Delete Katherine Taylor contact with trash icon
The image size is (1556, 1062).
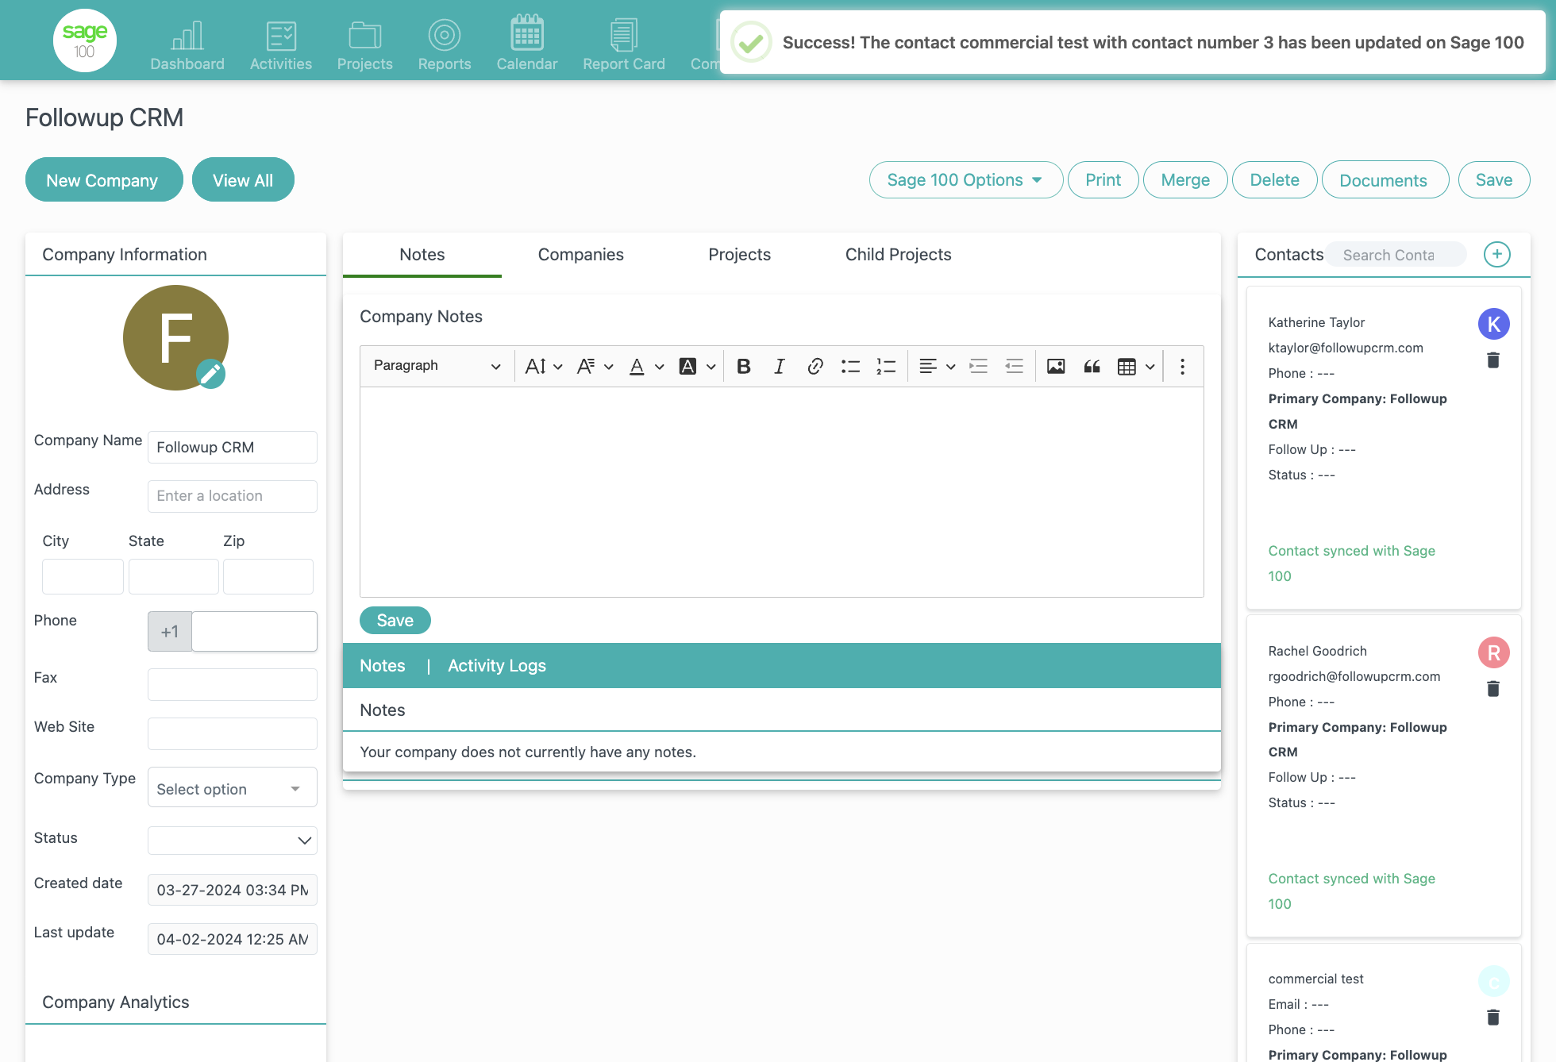tap(1493, 360)
